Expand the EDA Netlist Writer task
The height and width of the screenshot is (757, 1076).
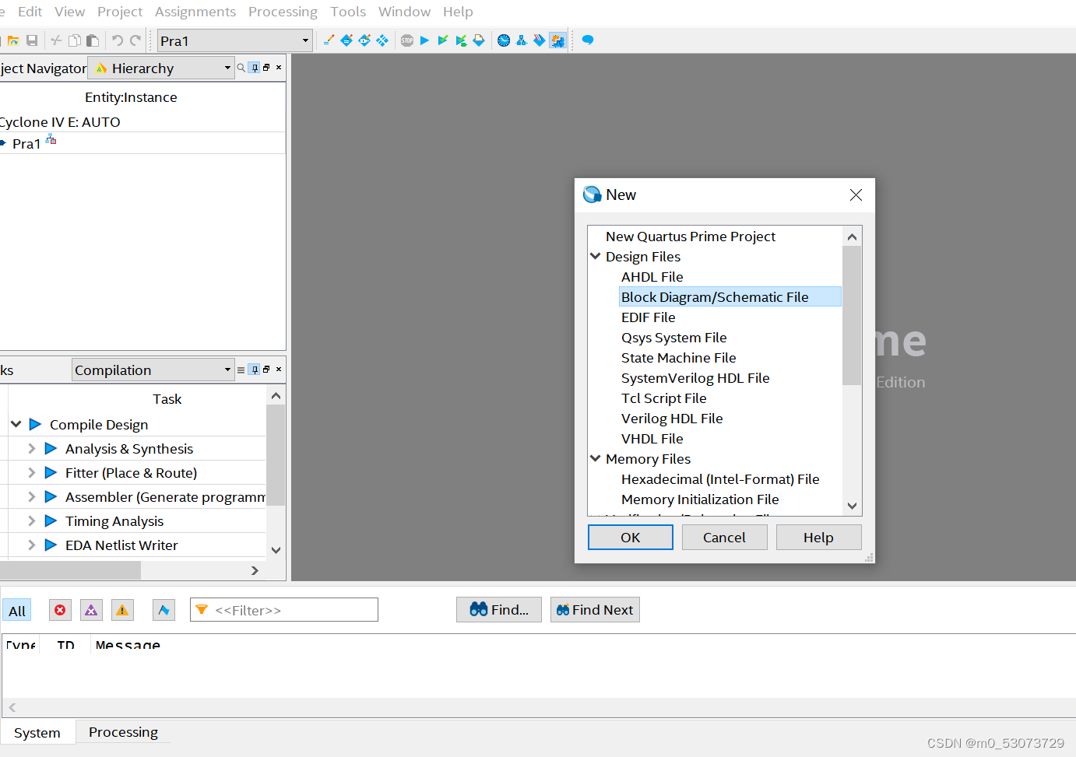point(32,545)
